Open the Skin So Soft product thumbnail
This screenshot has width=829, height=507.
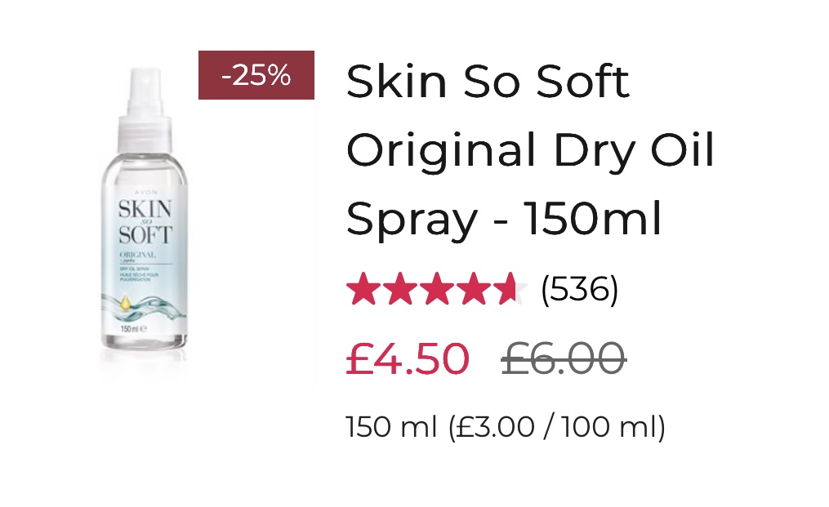click(x=144, y=222)
